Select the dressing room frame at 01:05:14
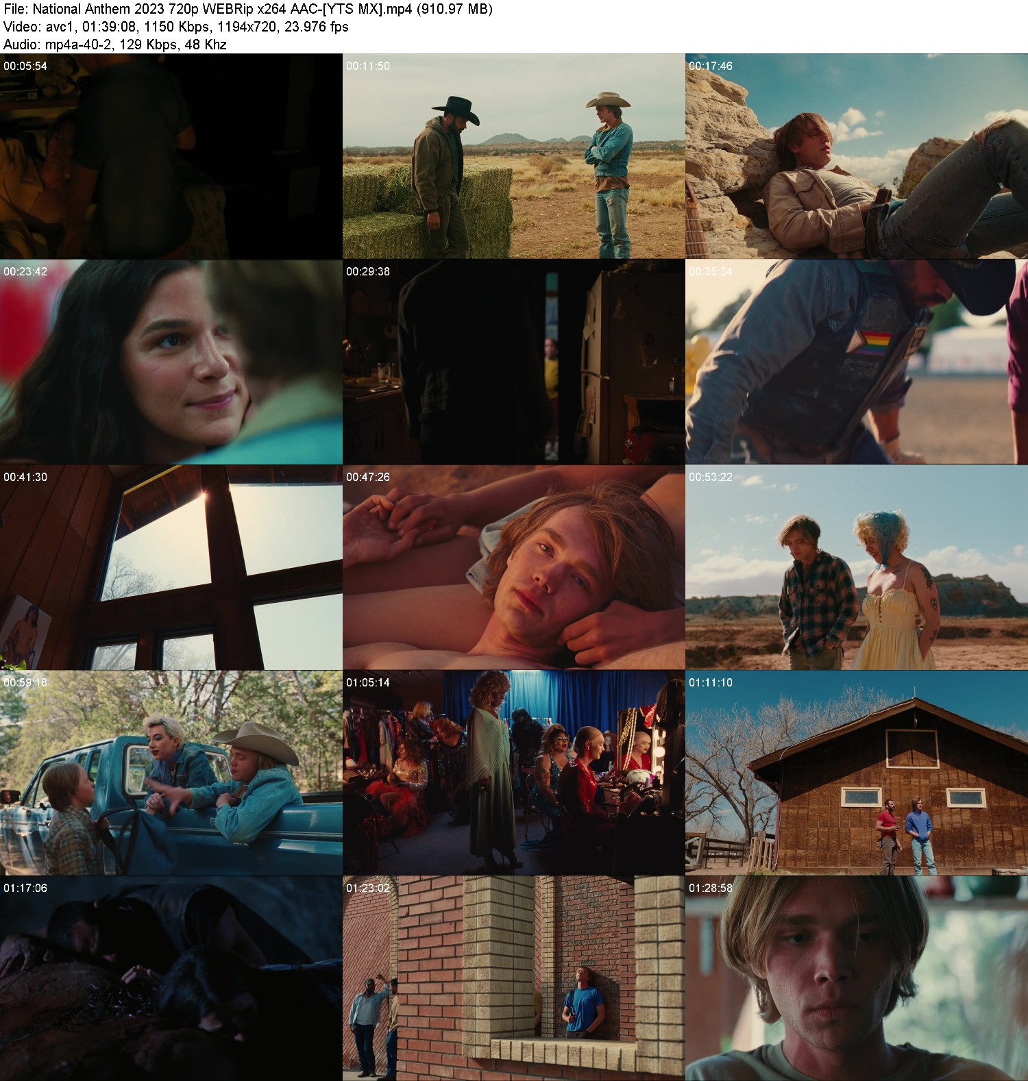Viewport: 1028px width, 1081px height. 514,773
